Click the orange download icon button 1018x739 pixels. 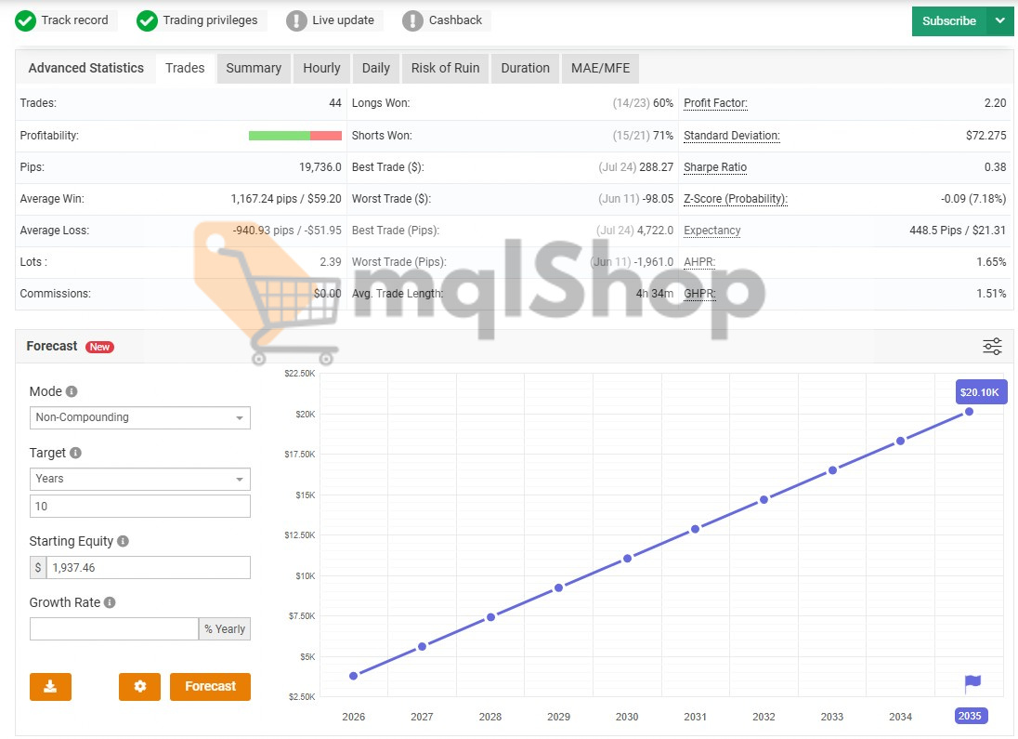click(50, 687)
